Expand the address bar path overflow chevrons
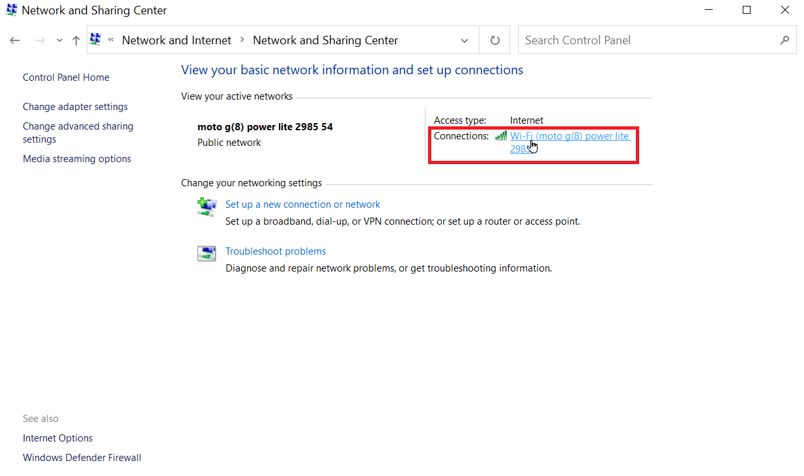Image resolution: width=804 pixels, height=476 pixels. click(111, 40)
